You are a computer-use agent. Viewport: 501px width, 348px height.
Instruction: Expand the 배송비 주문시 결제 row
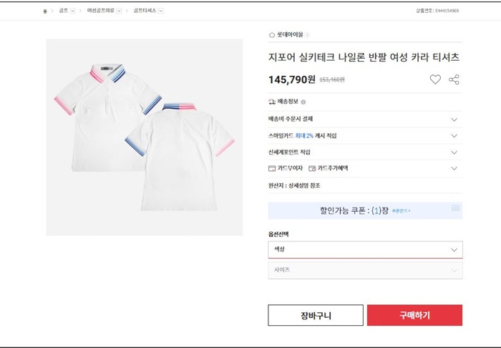click(x=454, y=119)
